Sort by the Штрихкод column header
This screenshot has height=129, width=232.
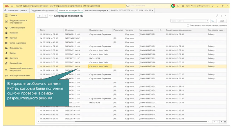(x=76, y=30)
